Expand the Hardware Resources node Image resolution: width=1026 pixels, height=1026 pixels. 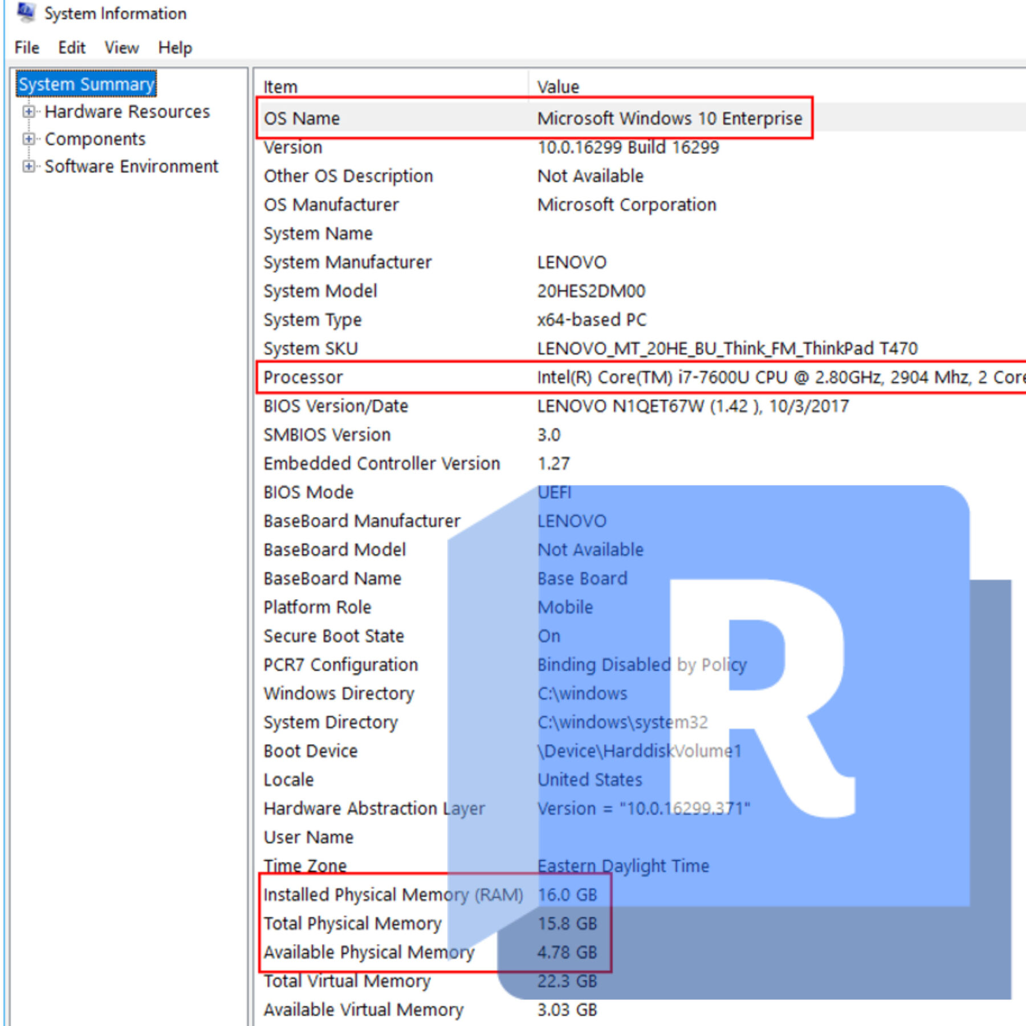tap(28, 112)
